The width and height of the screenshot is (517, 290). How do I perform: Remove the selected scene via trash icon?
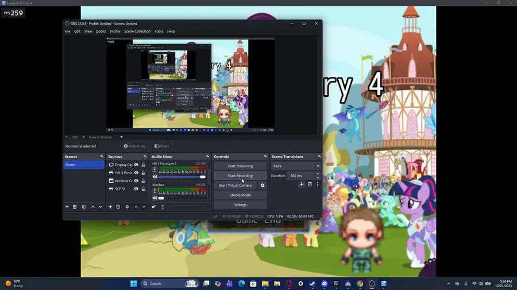pos(75,207)
